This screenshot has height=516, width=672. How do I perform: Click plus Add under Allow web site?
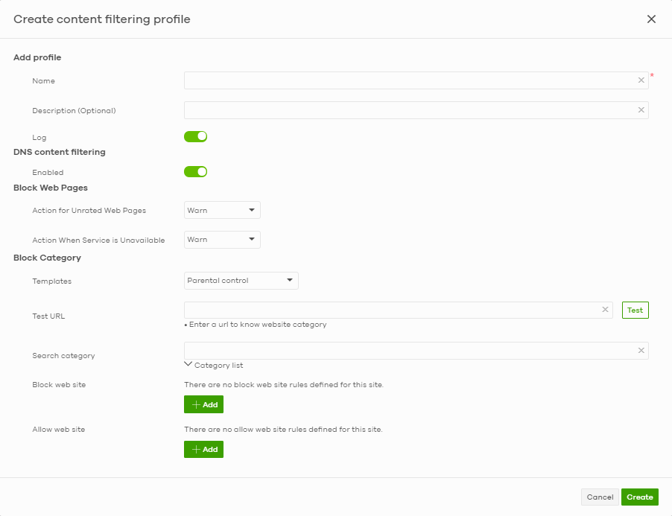coord(203,449)
